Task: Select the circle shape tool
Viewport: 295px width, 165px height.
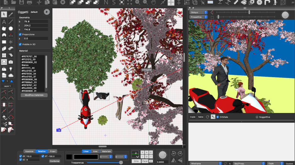Action: 11,28
